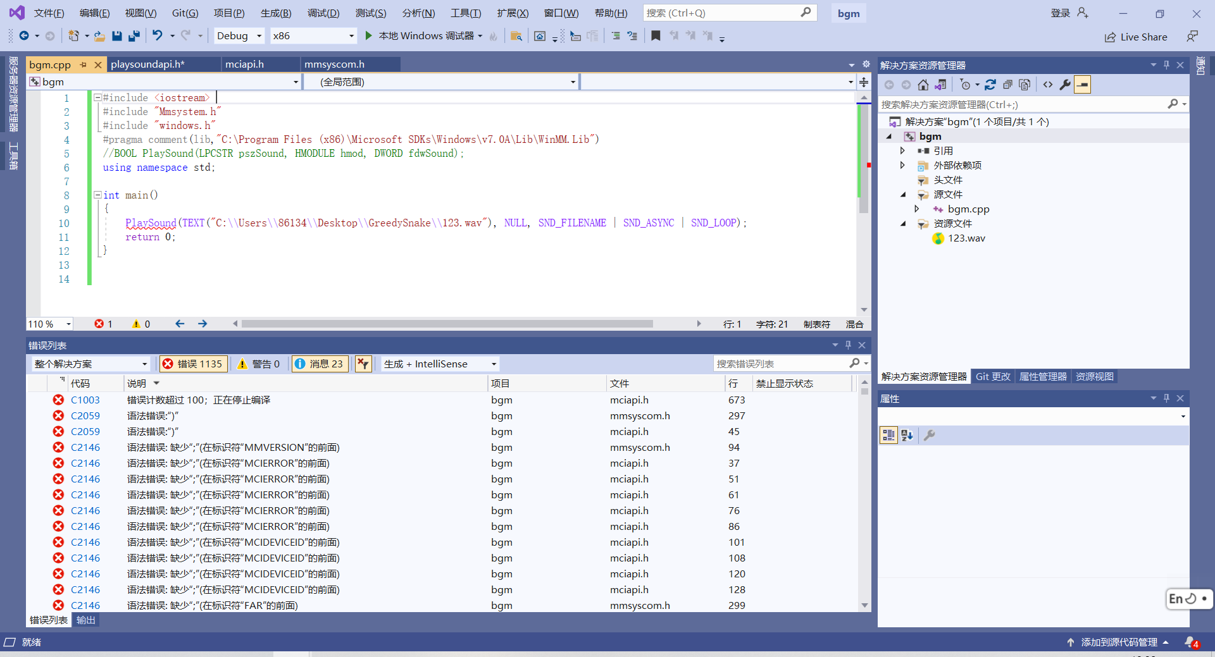This screenshot has width=1215, height=657.
Task: Toggle the 错误 1135 errors filter
Action: click(193, 364)
